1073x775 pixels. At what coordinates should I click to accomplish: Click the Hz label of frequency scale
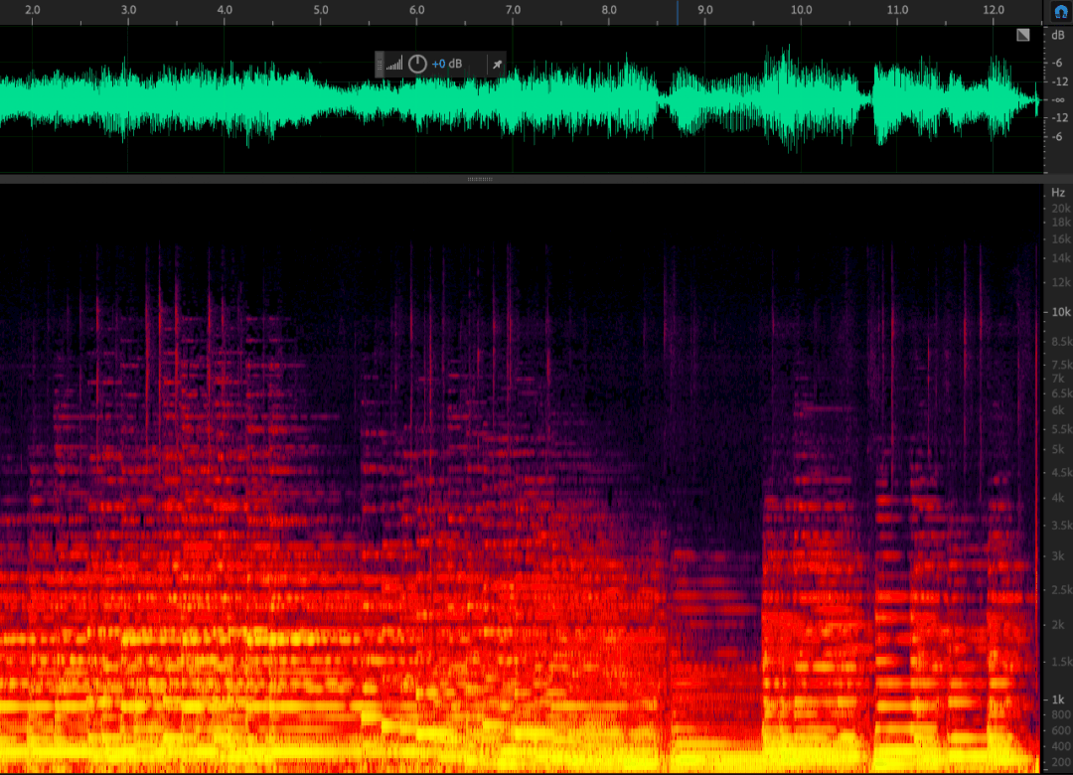tap(1058, 193)
